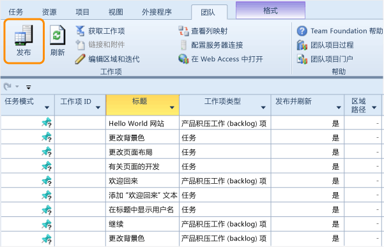Click the Team Foundation 帮助 question icon
The width and height of the screenshot is (384, 247).
point(302,31)
